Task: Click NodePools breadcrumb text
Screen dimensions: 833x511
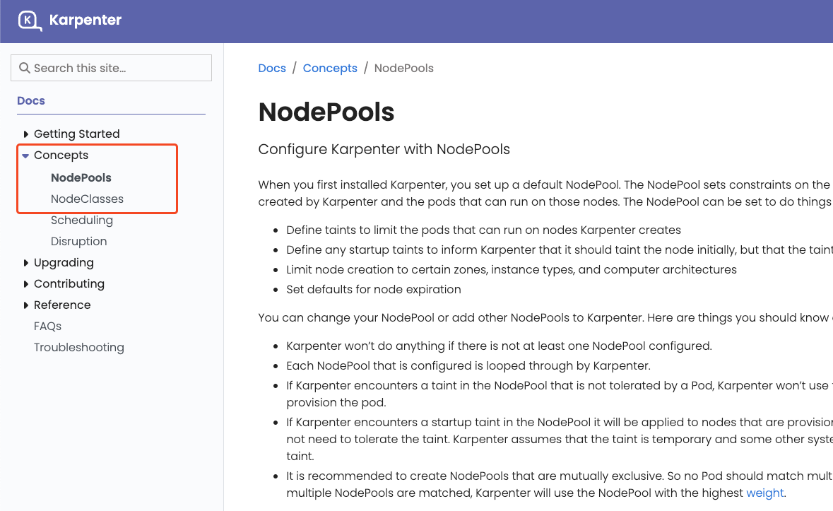Action: pos(403,68)
